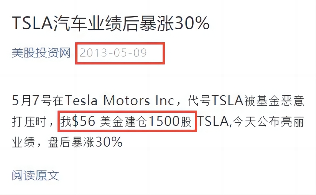Click the publish date 2013-05-09
316x195 pixels.
point(113,53)
